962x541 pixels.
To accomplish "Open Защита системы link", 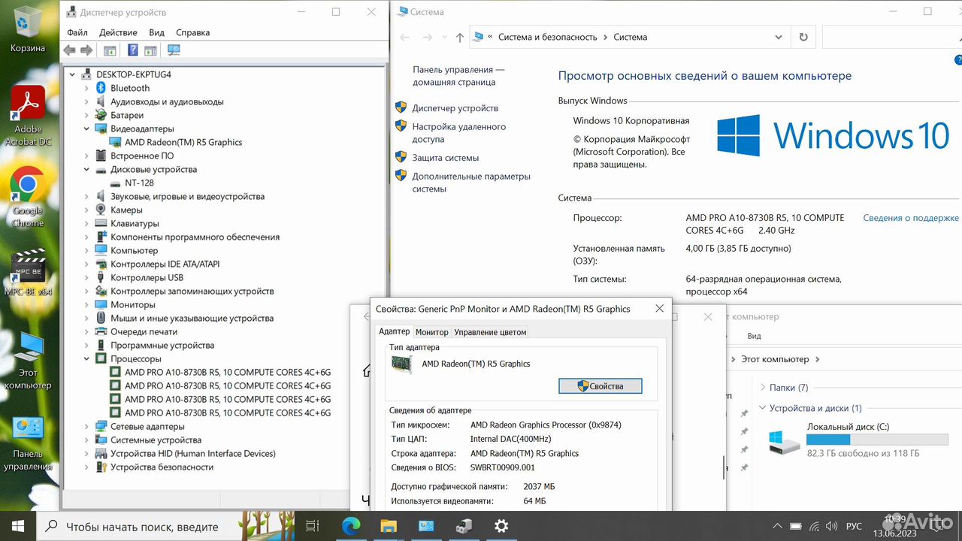I will pyautogui.click(x=445, y=158).
